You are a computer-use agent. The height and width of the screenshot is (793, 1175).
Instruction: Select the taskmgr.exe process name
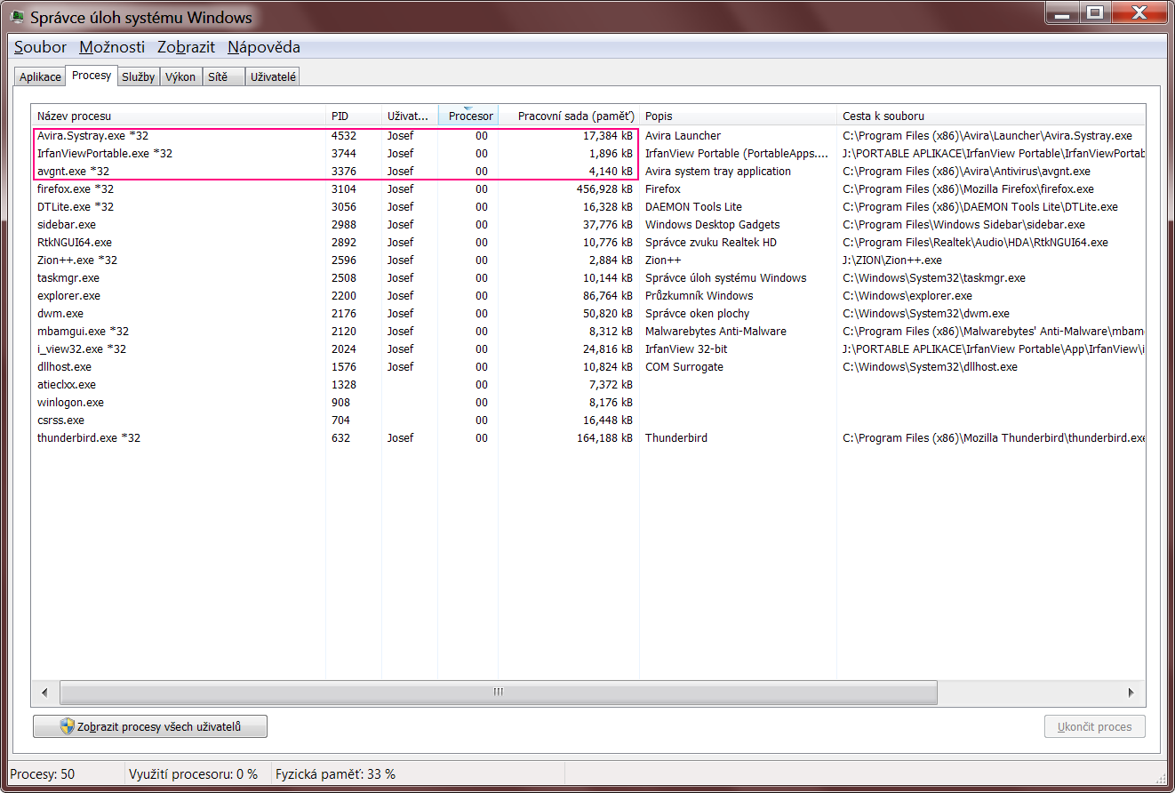coord(68,277)
